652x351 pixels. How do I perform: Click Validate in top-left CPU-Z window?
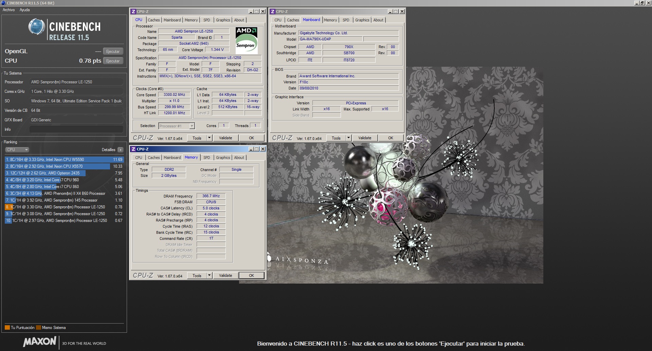pyautogui.click(x=225, y=138)
